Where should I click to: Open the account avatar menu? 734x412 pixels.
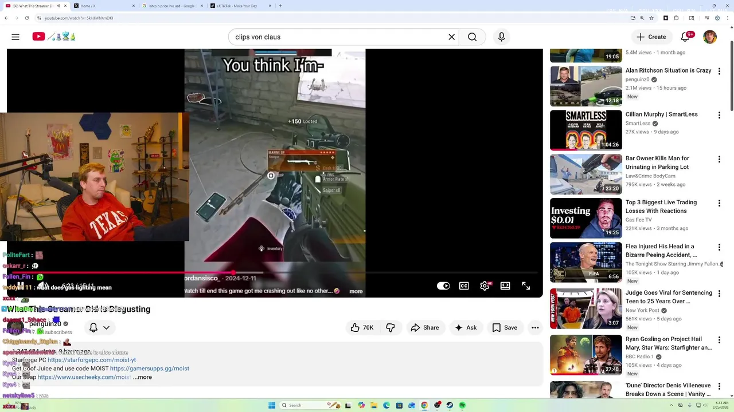[710, 37]
